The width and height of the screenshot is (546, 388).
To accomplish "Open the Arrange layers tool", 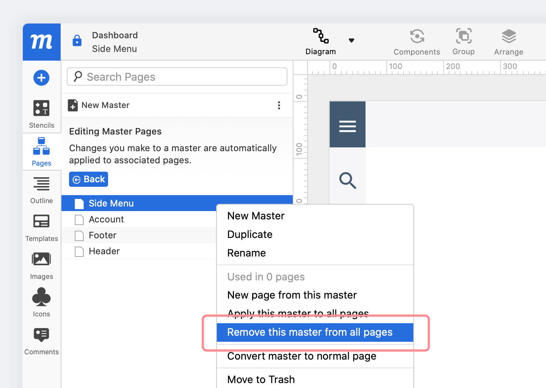I will tap(508, 42).
